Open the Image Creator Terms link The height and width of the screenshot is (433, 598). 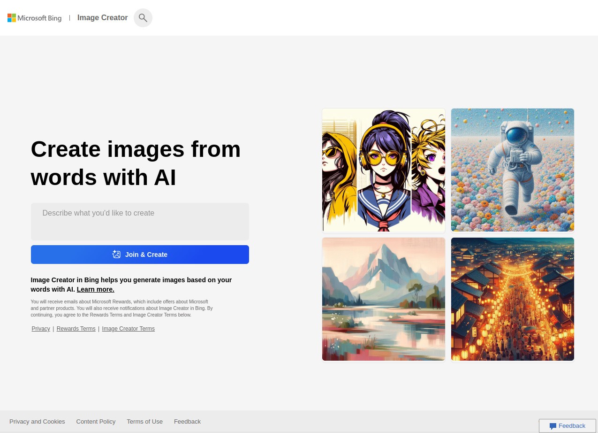128,329
